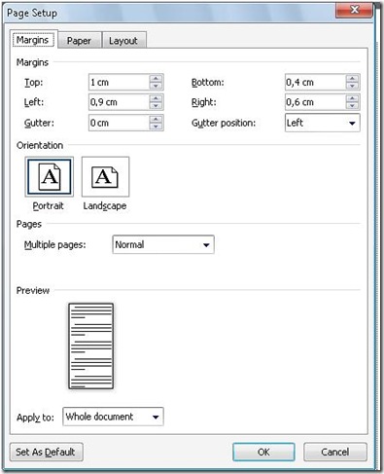Increase Top margin with up arrow
Image resolution: width=384 pixels, height=474 pixels.
click(156, 78)
